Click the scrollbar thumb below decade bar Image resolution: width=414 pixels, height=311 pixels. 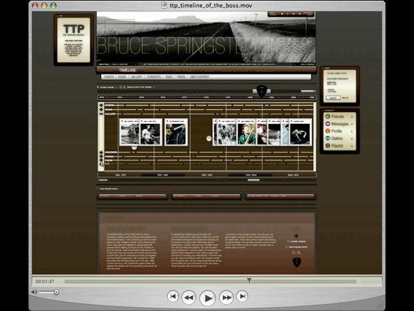pos(254,180)
